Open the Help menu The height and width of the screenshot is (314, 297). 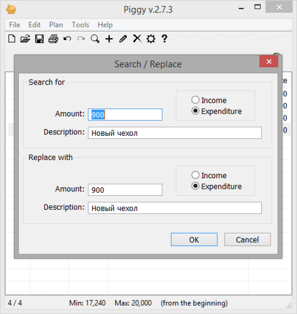point(105,25)
